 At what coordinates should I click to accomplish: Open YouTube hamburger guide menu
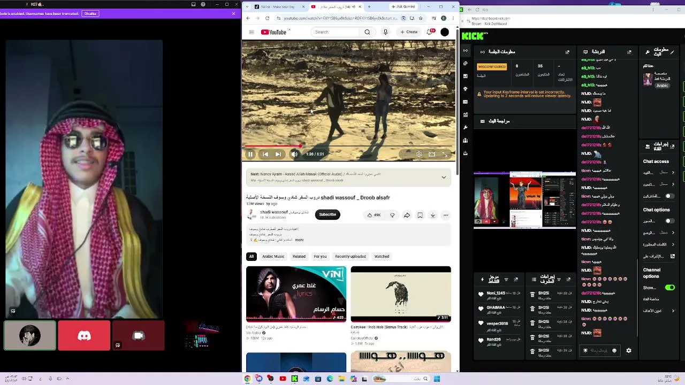252,32
